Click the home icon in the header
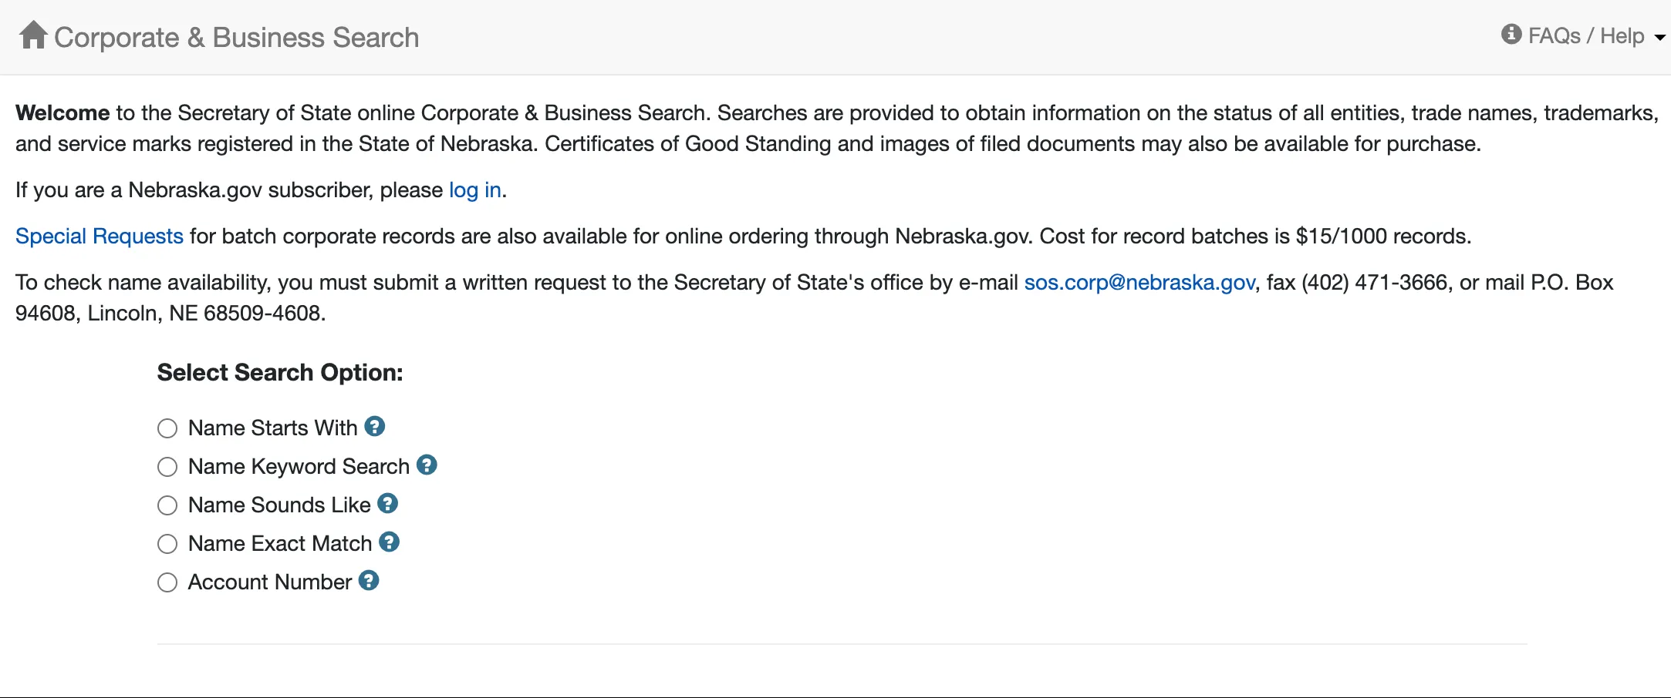The height and width of the screenshot is (698, 1671). click(33, 35)
